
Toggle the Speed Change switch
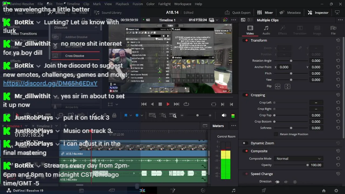245,174
